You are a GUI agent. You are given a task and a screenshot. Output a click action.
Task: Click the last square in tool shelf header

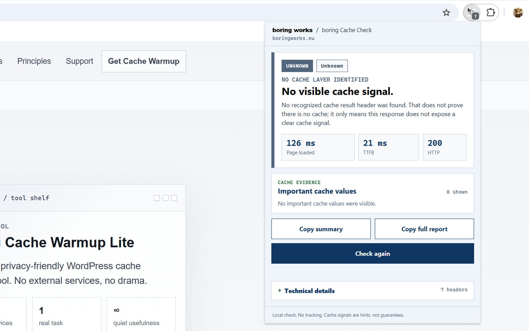point(174,198)
